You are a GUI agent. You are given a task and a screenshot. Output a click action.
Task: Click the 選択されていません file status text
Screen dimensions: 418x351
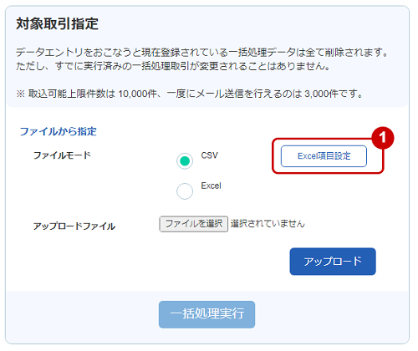tap(268, 224)
